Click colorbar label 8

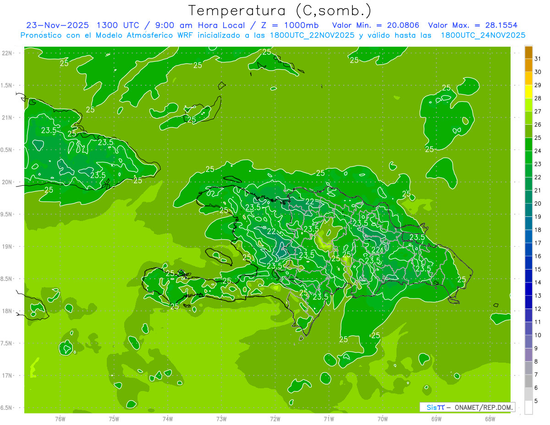[536, 362]
